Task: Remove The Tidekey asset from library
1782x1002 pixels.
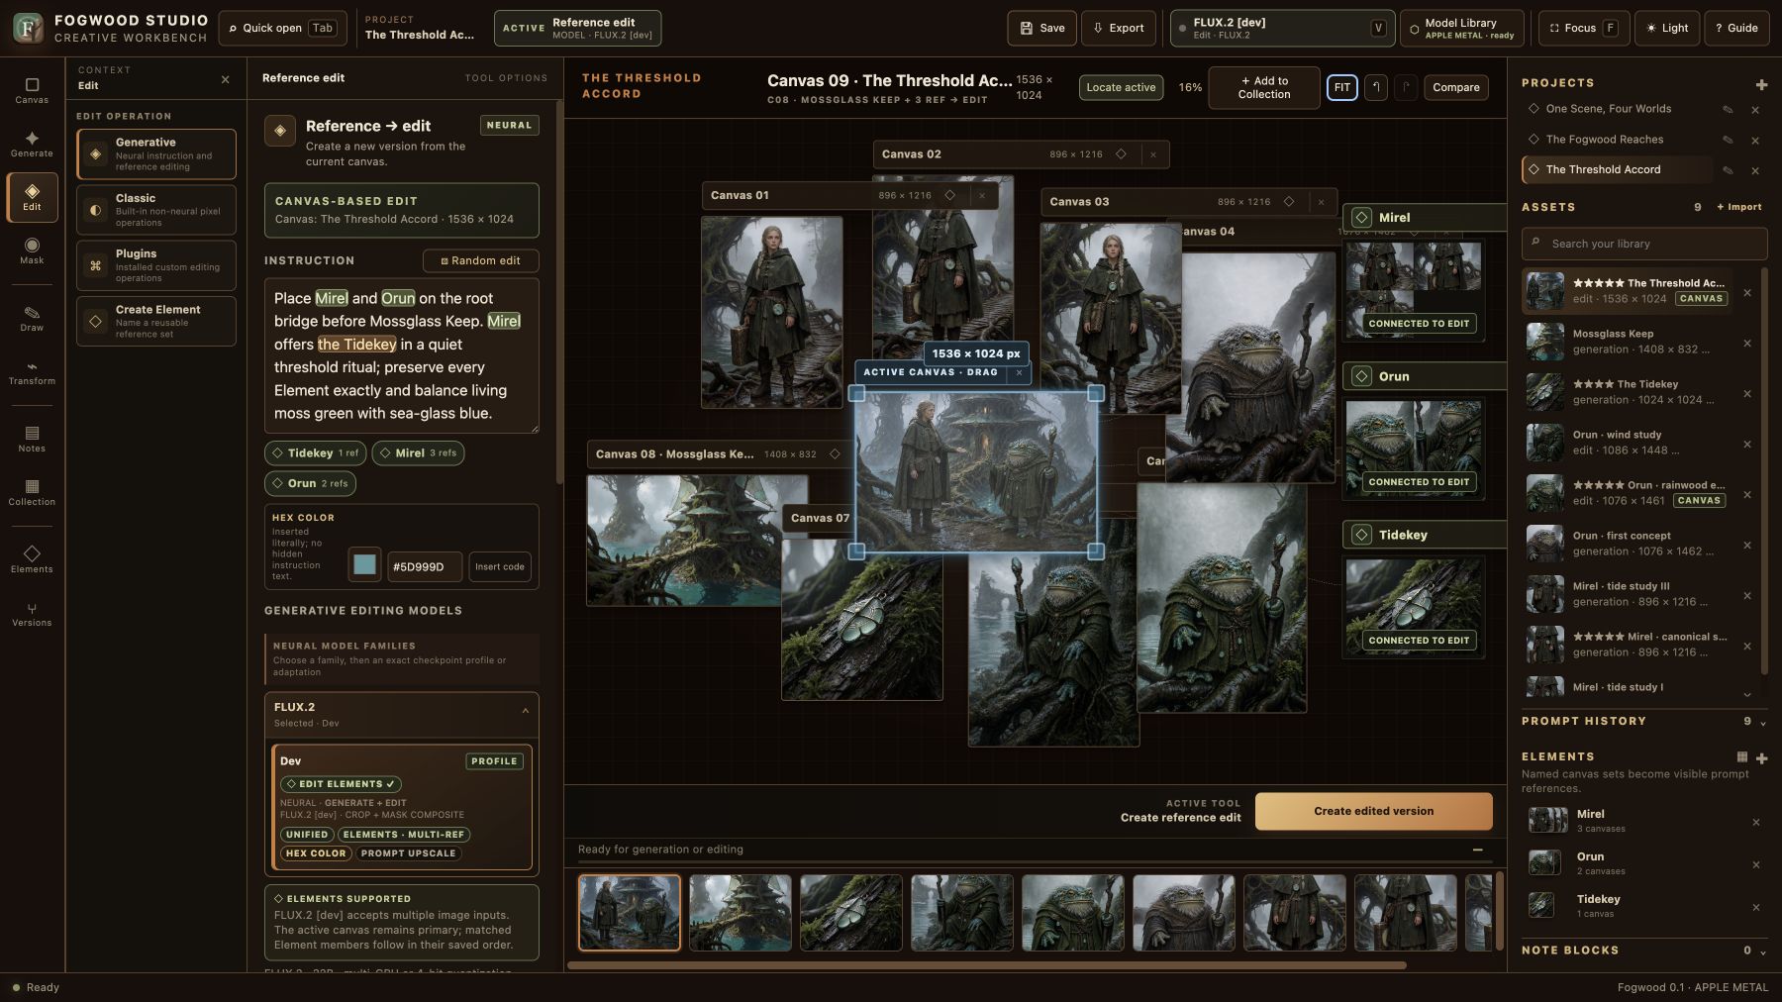Action: coord(1747,393)
